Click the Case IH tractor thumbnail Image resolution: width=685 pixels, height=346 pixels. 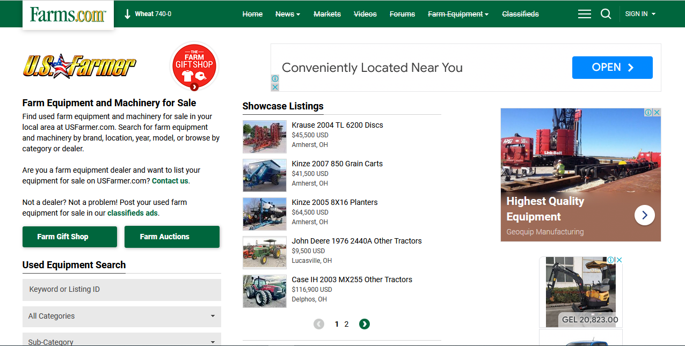point(264,291)
